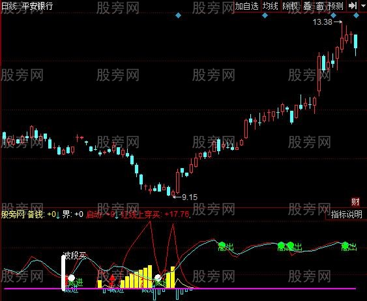Click the white dot beside 波段买 signal
Viewport: 367px width, 301px height.
[71, 278]
